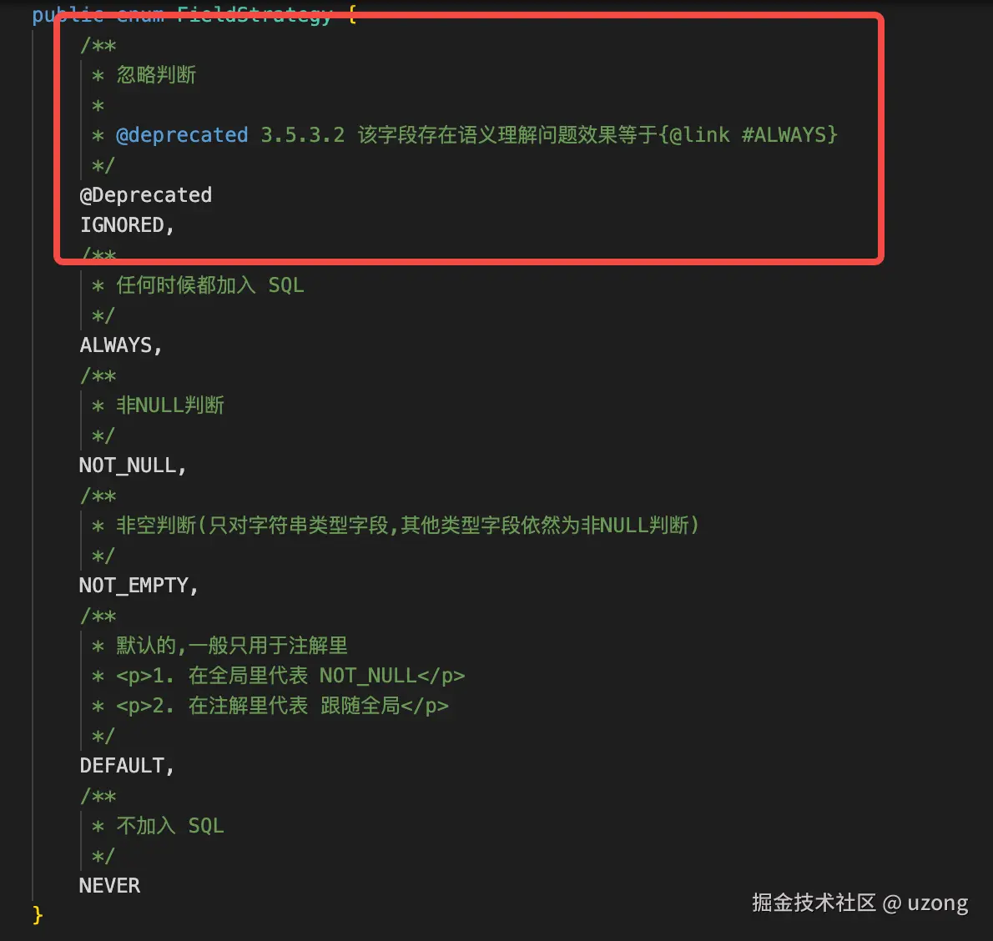
Task: Click the 非空判断 comment for NOT_EMPTY
Action: 406,526
